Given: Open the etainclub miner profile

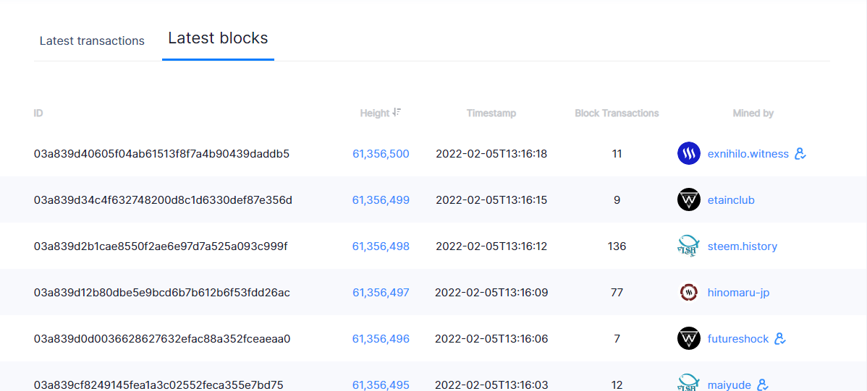Looking at the screenshot, I should pyautogui.click(x=731, y=200).
